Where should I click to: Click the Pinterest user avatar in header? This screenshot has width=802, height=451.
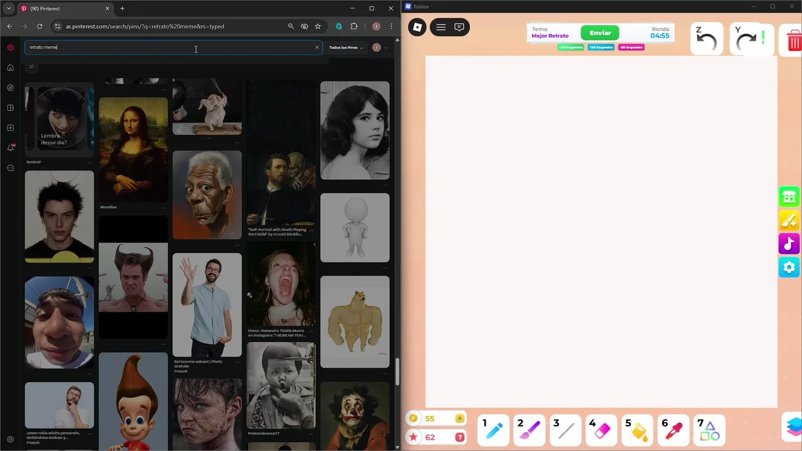tap(376, 48)
